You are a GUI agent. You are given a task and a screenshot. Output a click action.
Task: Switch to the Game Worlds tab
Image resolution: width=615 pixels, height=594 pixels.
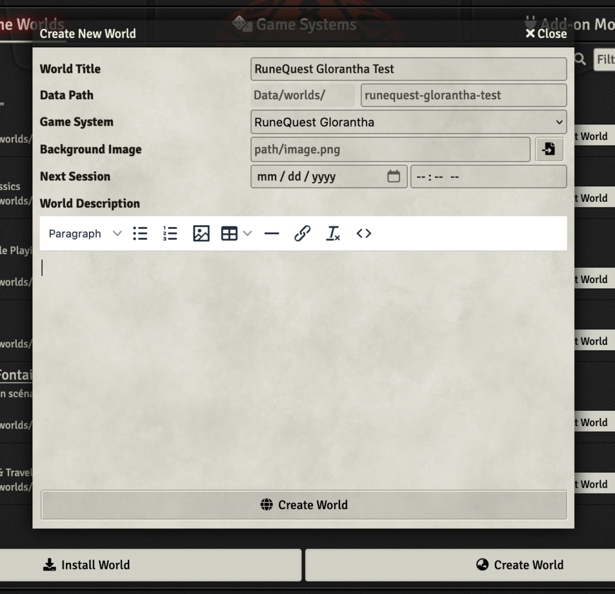tap(32, 25)
